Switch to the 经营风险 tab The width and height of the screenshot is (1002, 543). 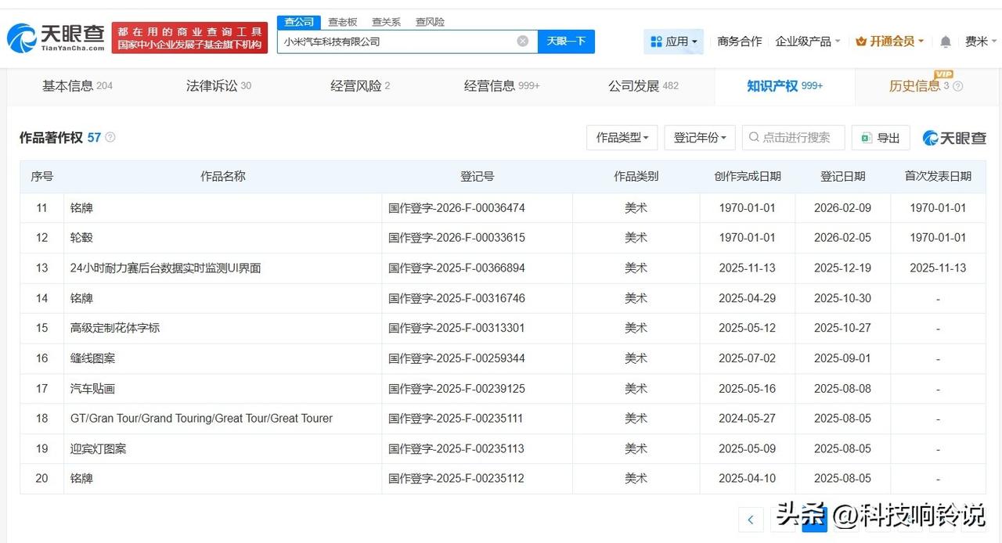(x=360, y=86)
